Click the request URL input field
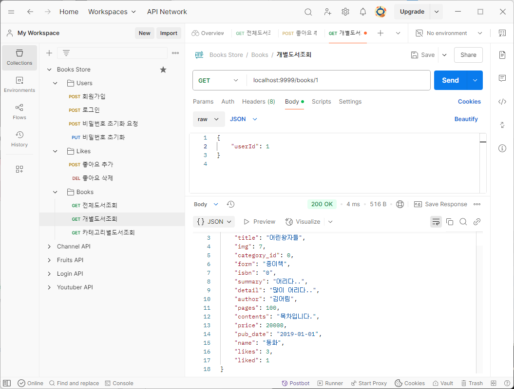Screen dimensions: 514x389 click(338, 80)
